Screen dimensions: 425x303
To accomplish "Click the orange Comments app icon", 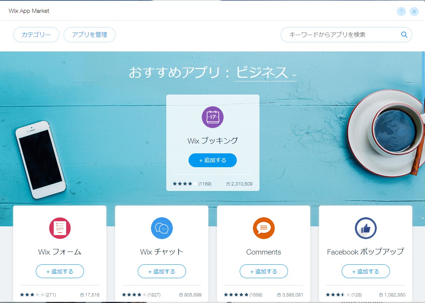I will coord(264,228).
